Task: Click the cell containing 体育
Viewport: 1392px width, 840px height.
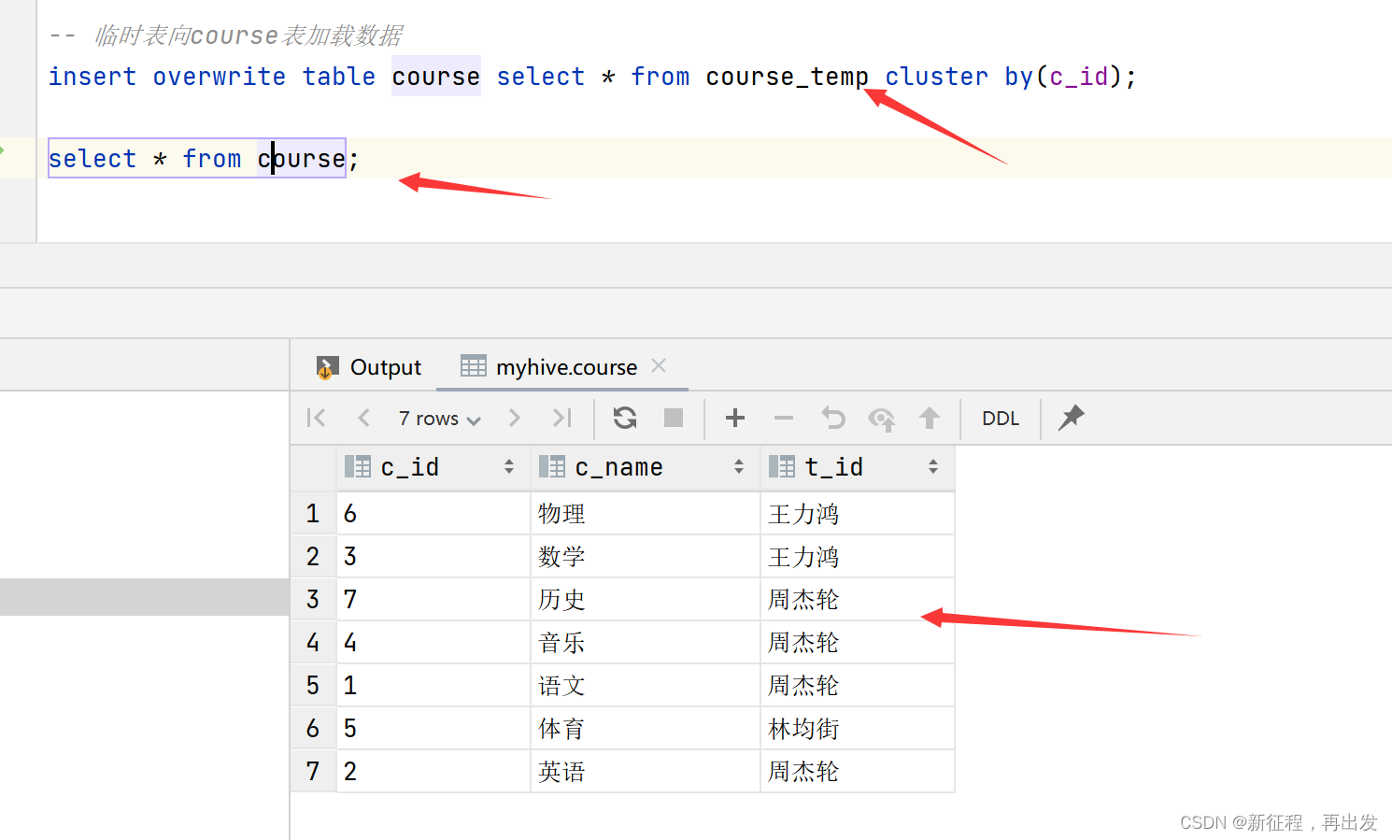Action: pos(646,729)
